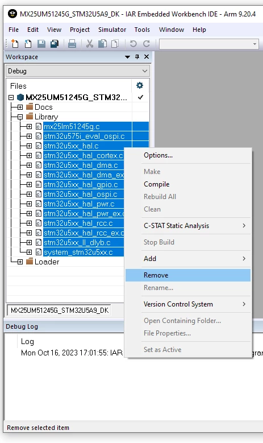Viewport: 263px width, 443px height.
Task: Select stm32u5xx_hal_dma_ex file in the tree
Action: [84, 175]
